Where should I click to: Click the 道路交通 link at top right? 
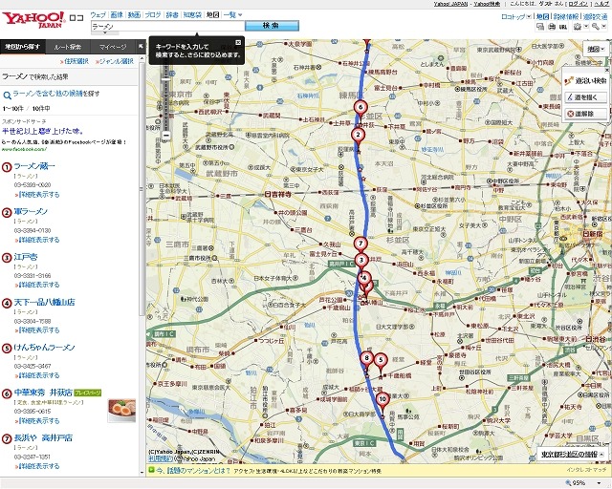click(x=596, y=17)
